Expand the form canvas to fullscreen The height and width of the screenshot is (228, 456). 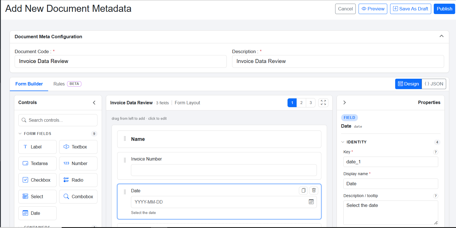(323, 103)
